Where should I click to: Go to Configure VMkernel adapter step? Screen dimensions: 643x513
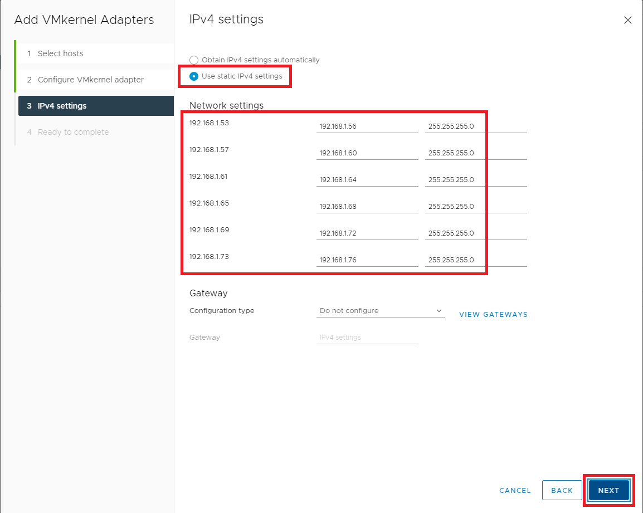90,80
